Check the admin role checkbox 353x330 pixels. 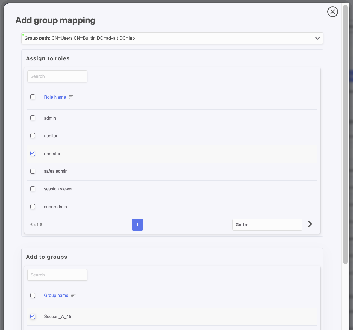33,118
